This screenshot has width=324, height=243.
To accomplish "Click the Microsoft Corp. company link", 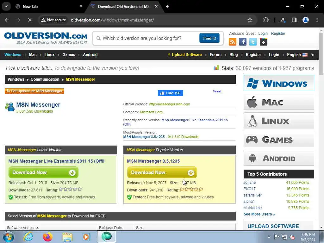I will click(152, 112).
